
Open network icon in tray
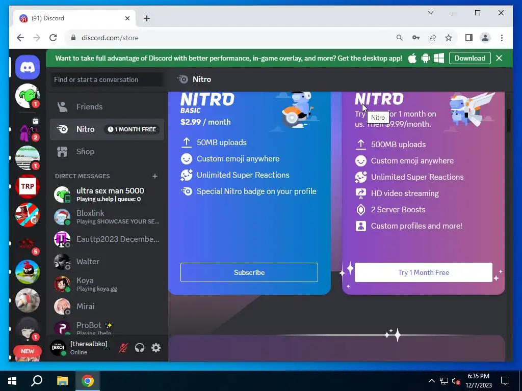tap(444, 381)
